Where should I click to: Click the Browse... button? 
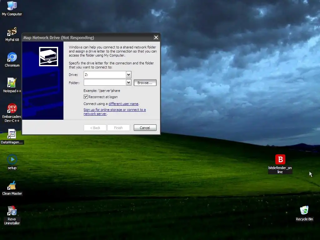[145, 82]
